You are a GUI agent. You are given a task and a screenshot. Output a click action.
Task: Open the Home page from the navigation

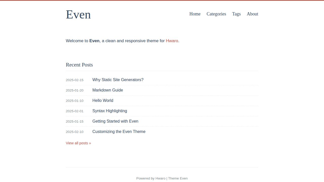[x=195, y=14]
